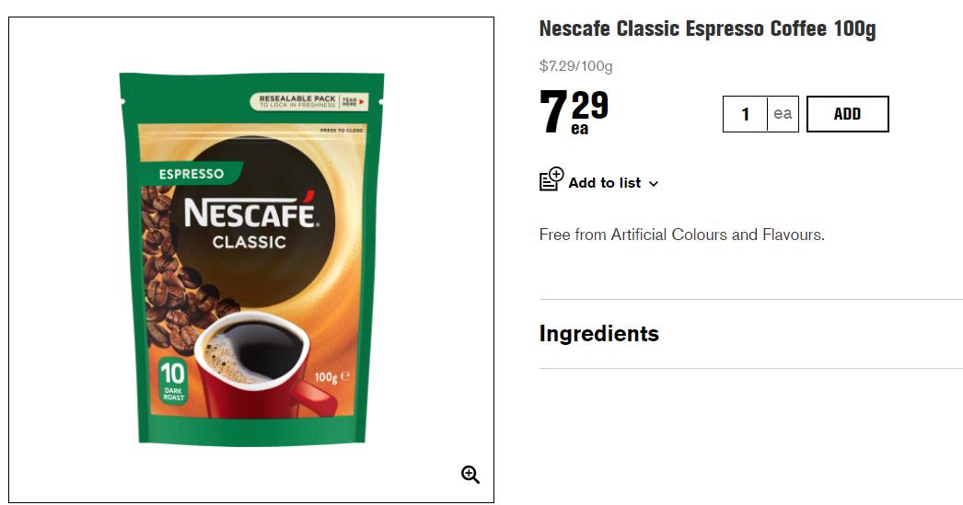
Task: Click the Free from Artificial Colours description
Action: [681, 235]
